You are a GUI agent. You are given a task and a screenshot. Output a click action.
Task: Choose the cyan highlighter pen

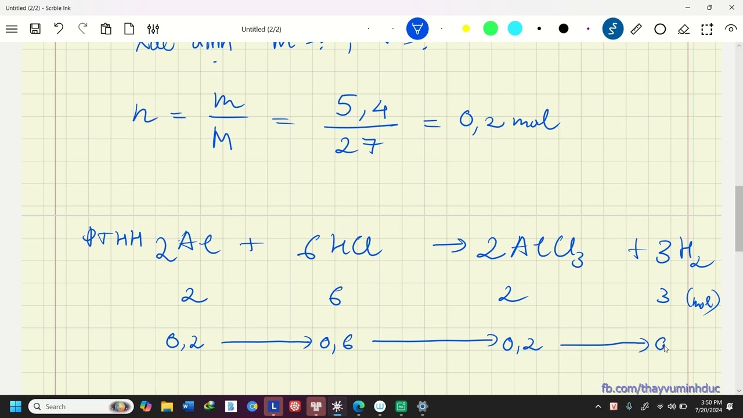(x=515, y=28)
